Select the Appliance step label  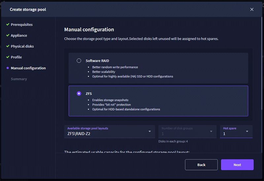point(19,35)
